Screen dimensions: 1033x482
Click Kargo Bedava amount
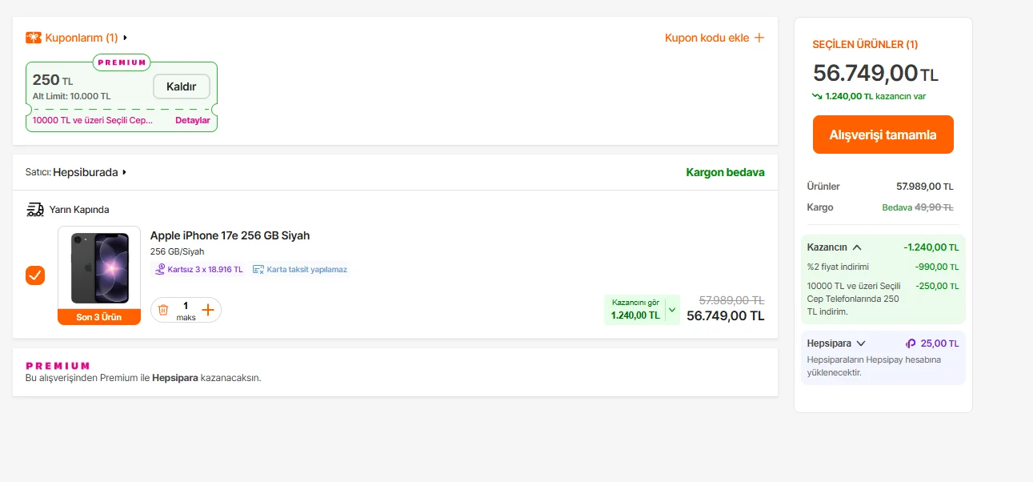point(918,207)
